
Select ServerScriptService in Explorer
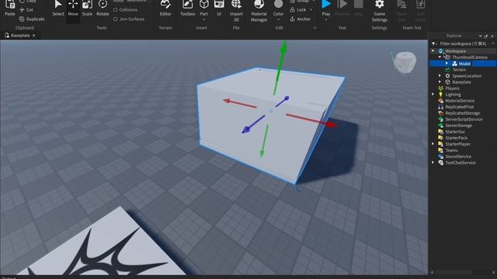click(x=464, y=119)
